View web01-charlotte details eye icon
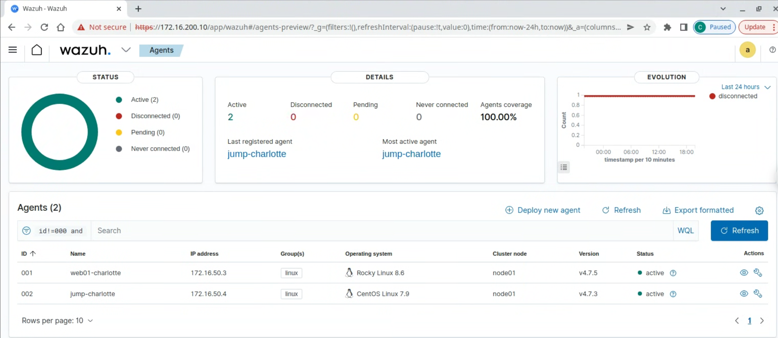Viewport: 778px width, 338px height. click(744, 273)
